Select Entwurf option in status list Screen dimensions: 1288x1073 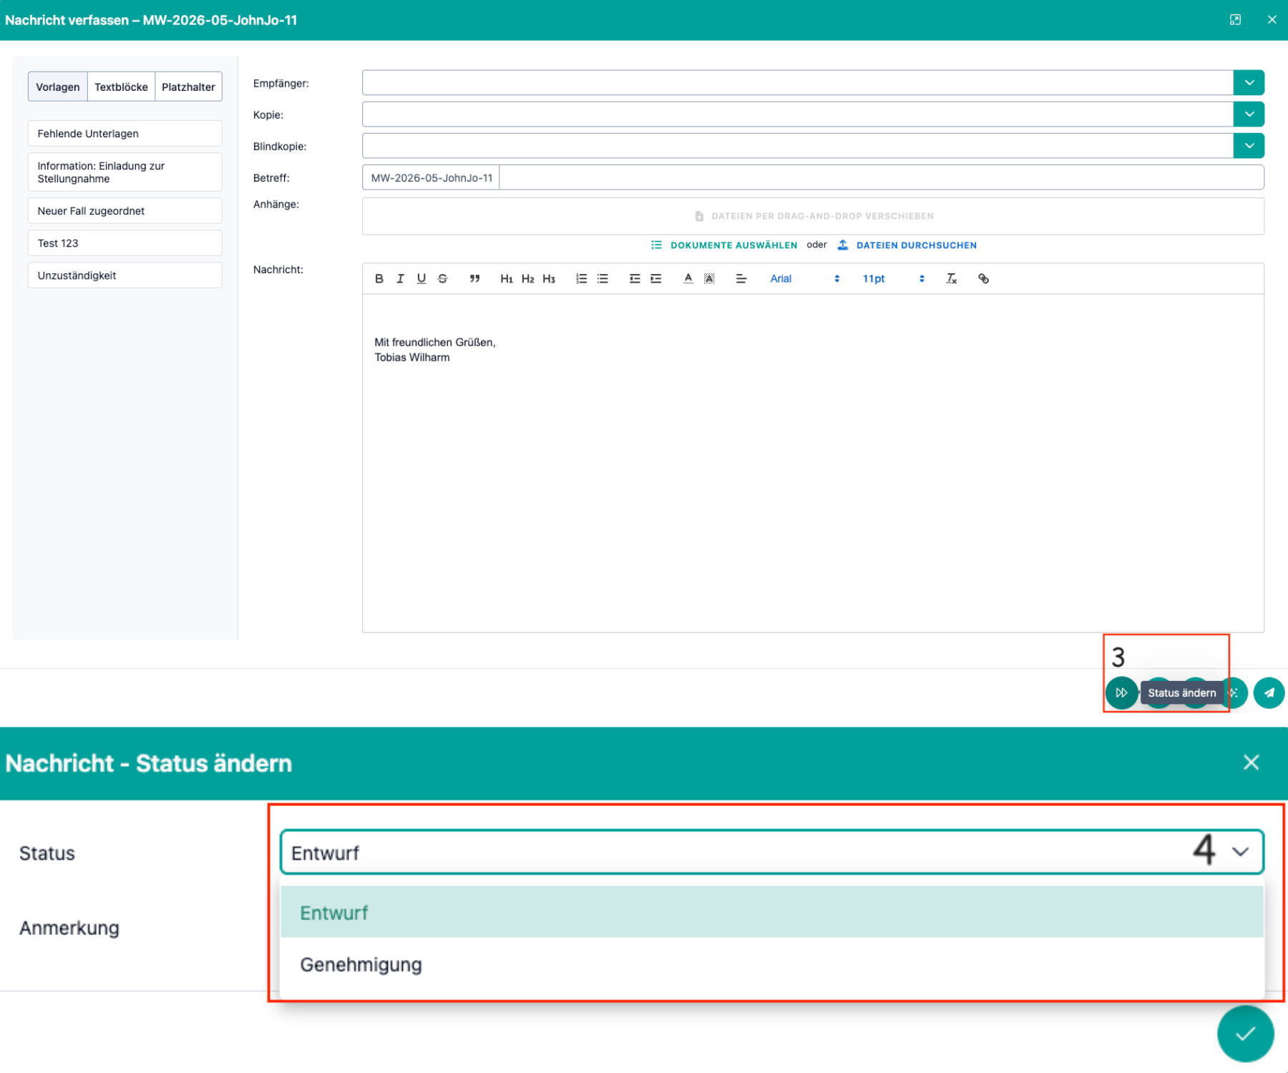pos(771,912)
